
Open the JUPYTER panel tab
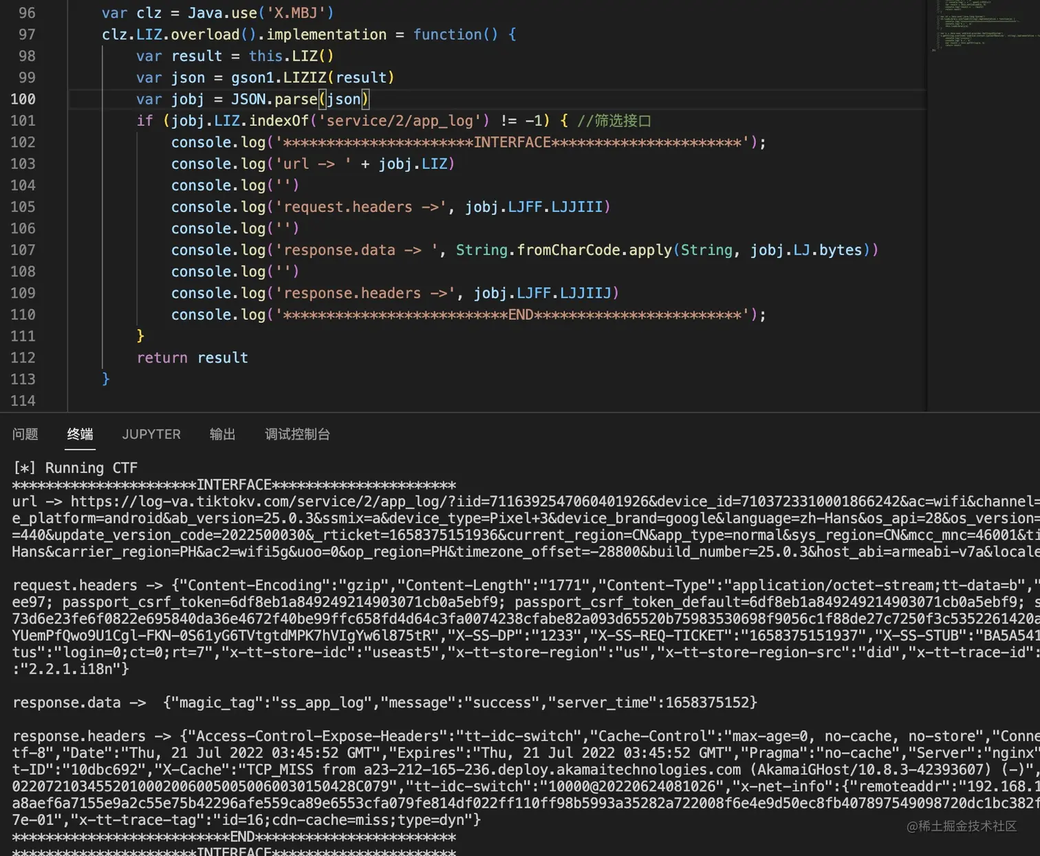pyautogui.click(x=151, y=434)
